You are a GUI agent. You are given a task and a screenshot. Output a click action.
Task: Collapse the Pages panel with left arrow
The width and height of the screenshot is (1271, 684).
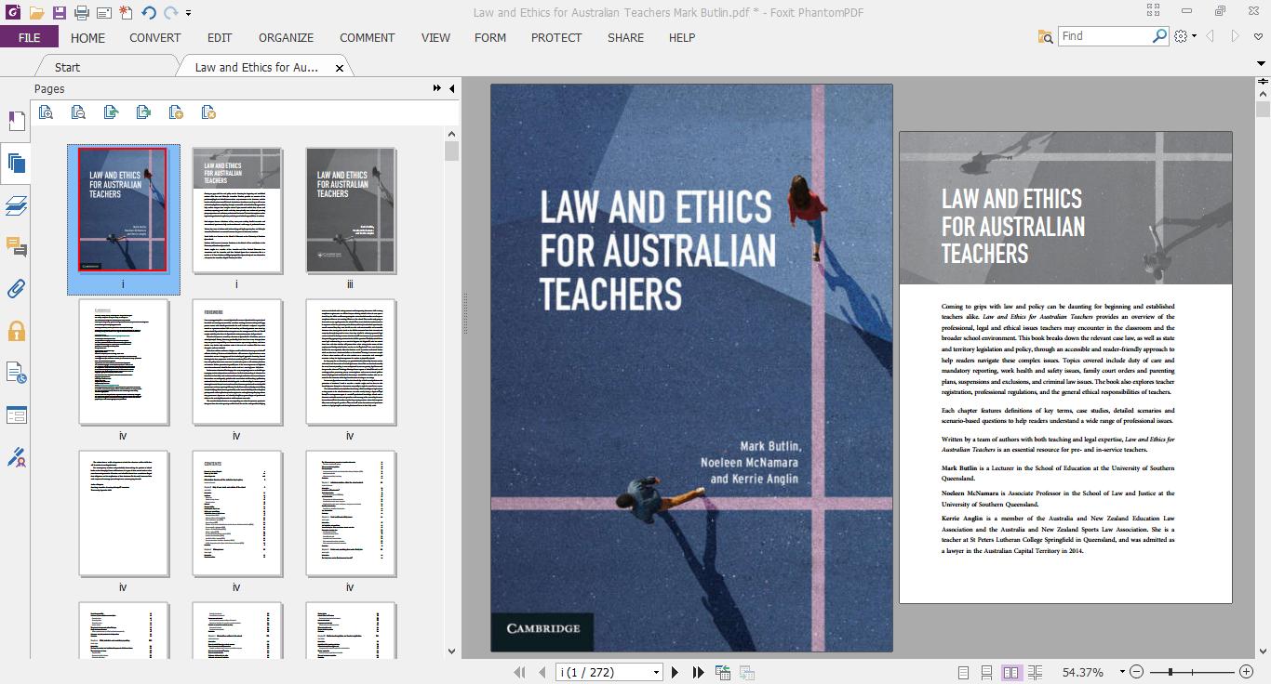pyautogui.click(x=452, y=88)
